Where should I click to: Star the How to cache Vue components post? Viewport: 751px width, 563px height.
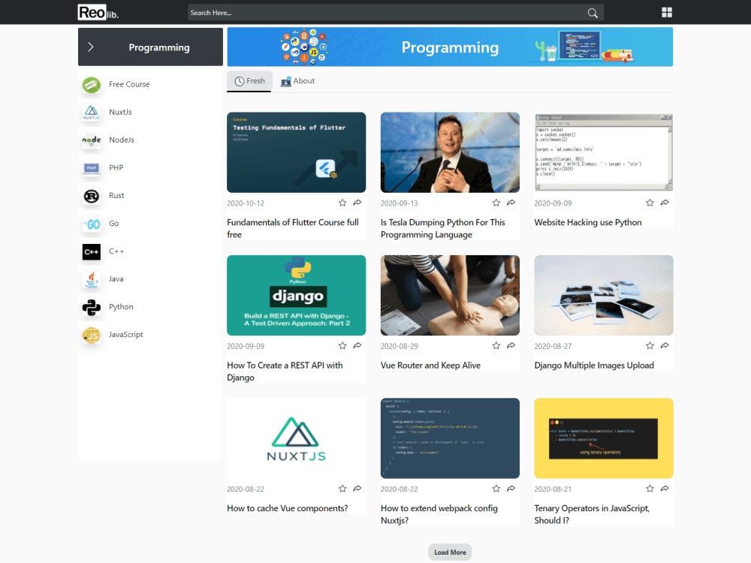pos(342,489)
